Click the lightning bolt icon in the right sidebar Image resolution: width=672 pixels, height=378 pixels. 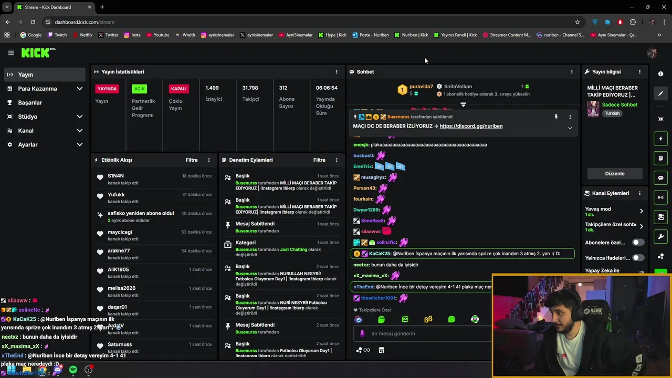tap(660, 139)
